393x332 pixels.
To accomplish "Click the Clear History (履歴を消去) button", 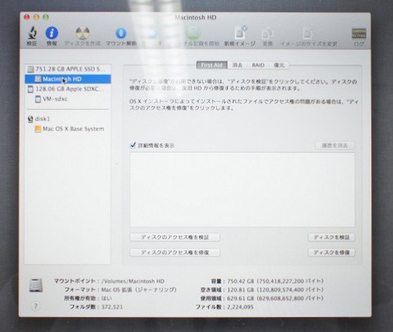I will tap(335, 146).
